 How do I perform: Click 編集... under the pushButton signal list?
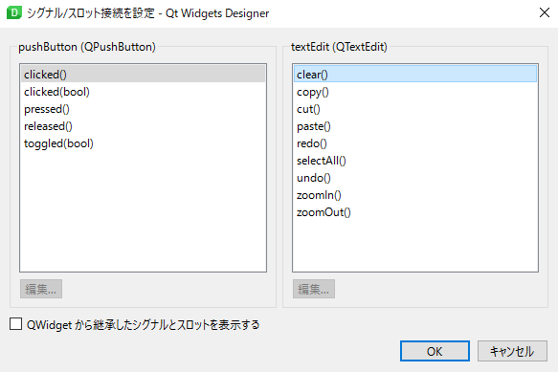(41, 289)
